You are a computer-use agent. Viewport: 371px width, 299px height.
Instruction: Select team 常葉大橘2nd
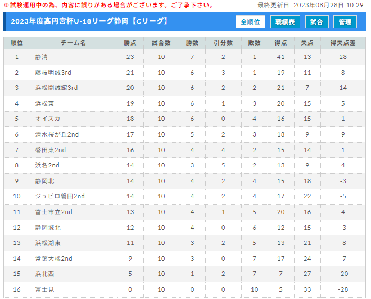tap(54, 259)
